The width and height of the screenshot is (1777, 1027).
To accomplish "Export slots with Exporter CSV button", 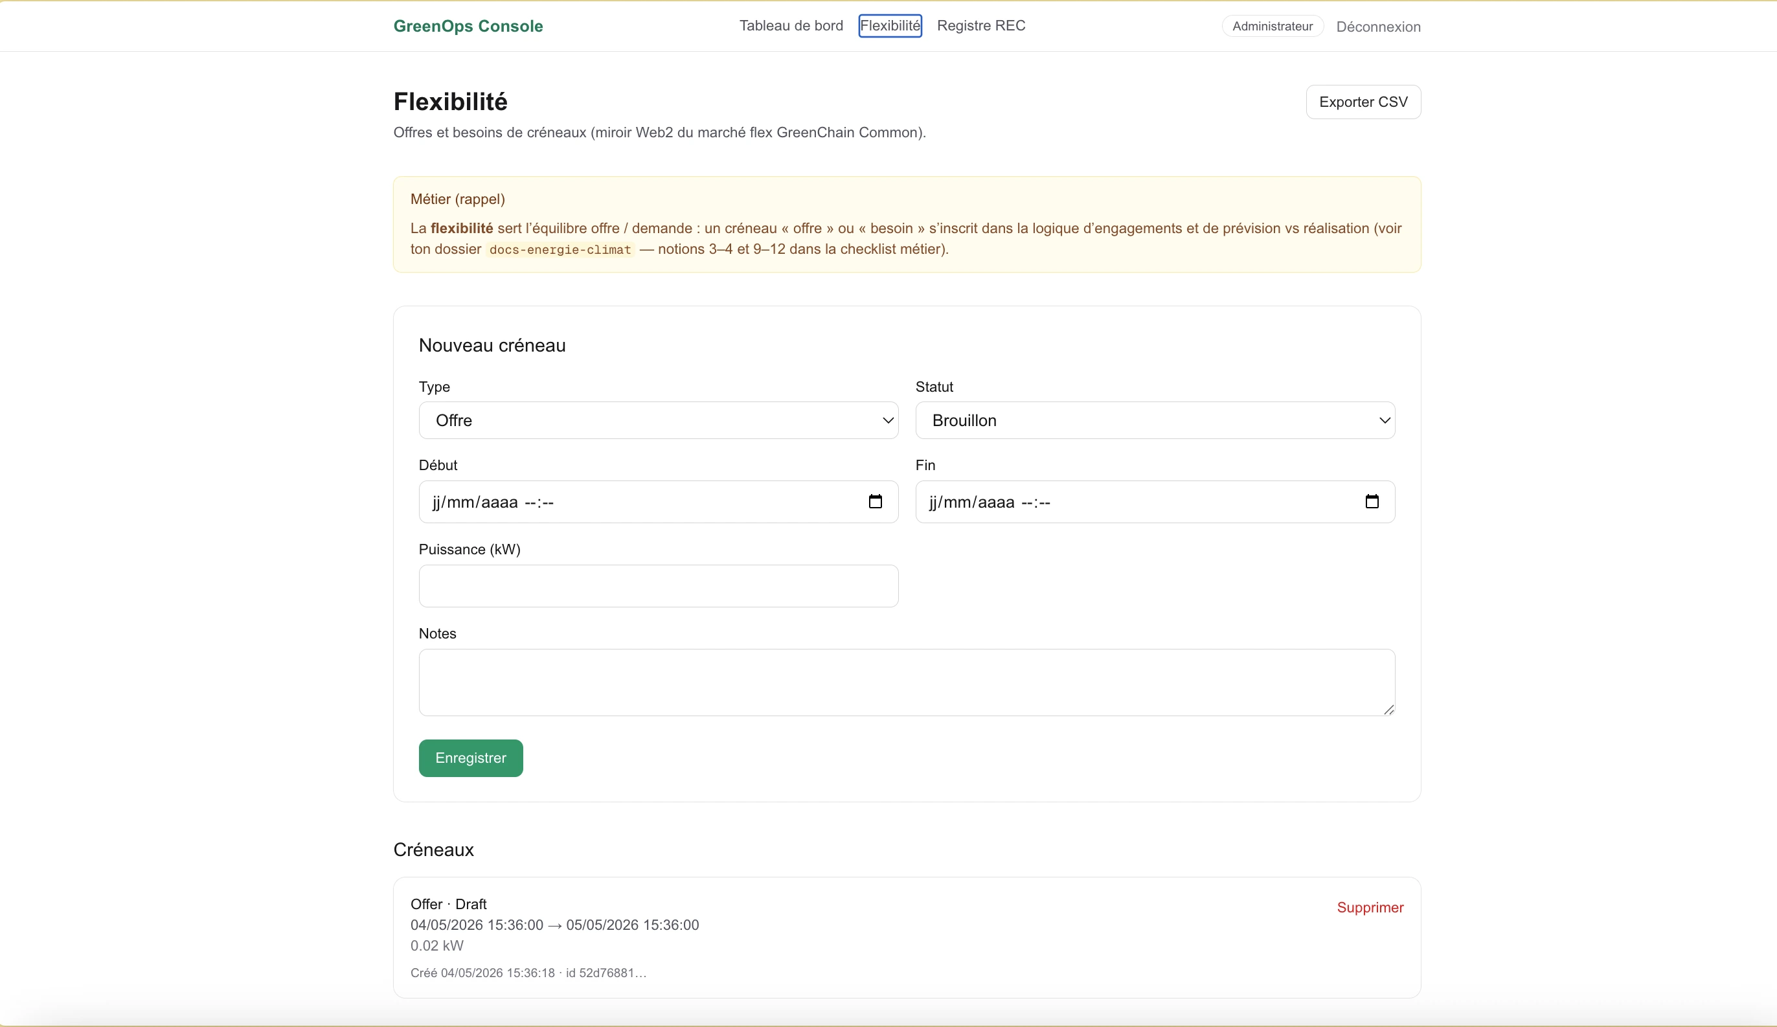I will [1363, 102].
